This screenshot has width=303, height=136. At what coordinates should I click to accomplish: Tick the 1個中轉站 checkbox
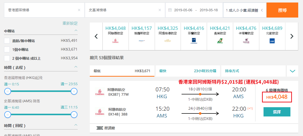(7, 49)
